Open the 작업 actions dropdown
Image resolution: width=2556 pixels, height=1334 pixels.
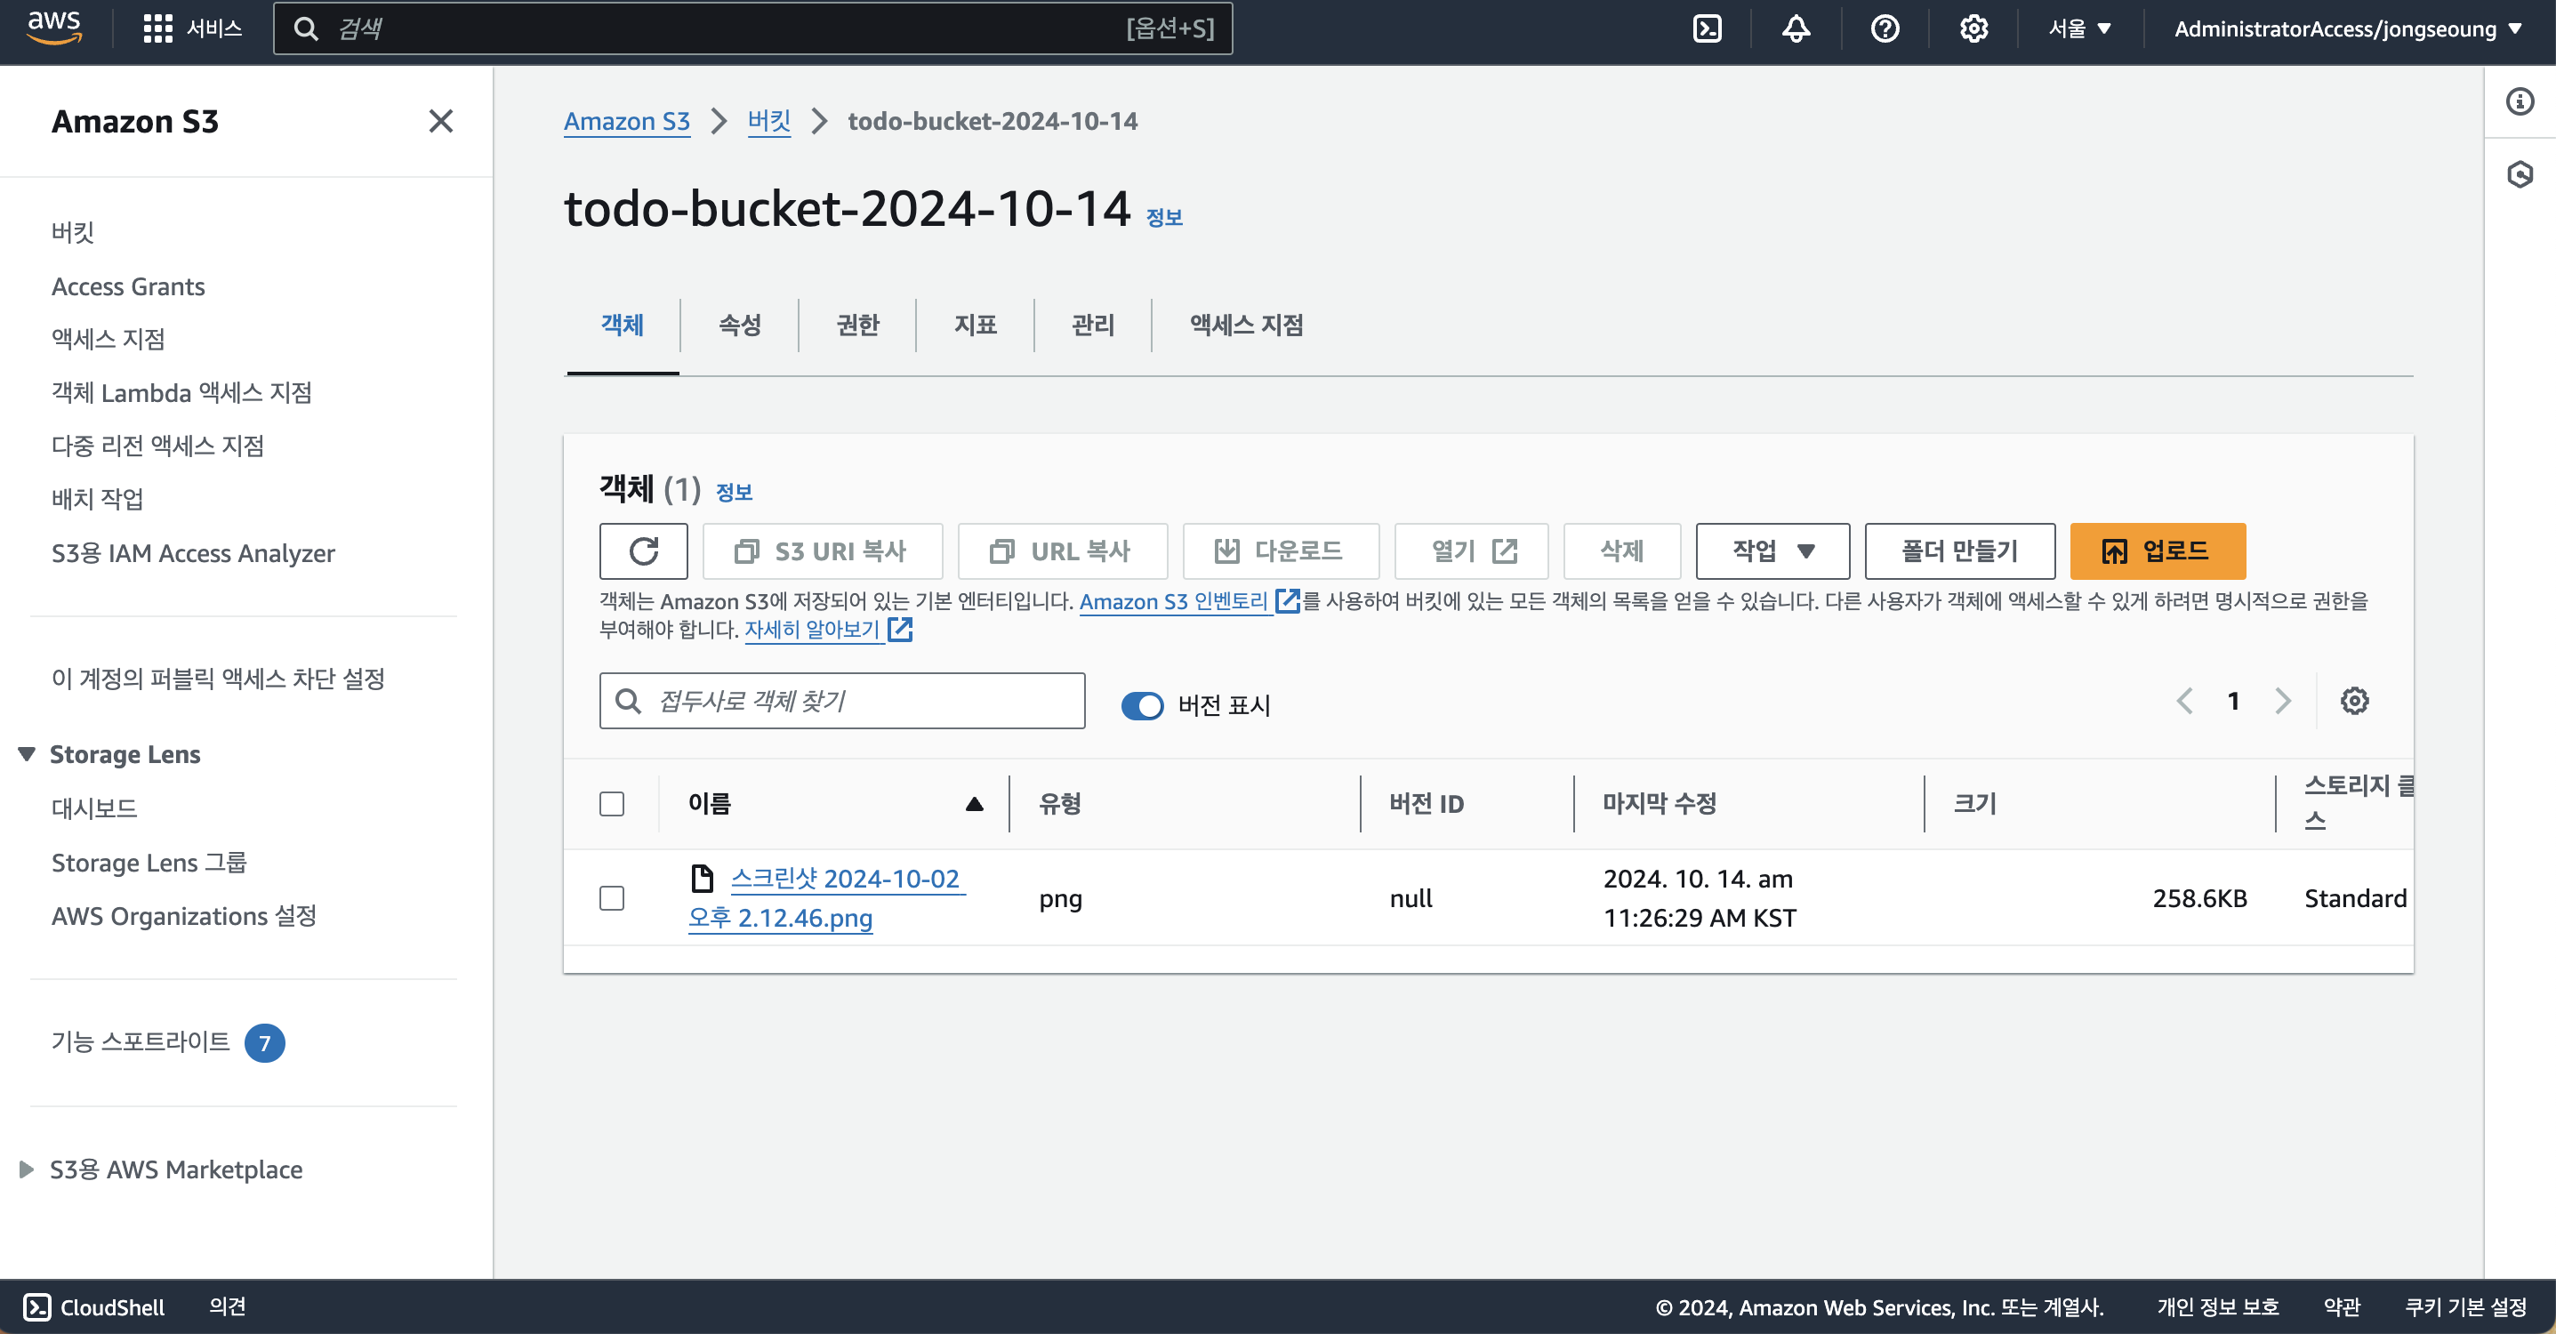1772,550
